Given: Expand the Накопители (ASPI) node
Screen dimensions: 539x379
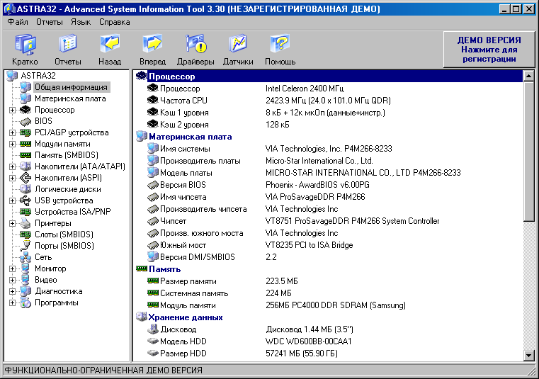Looking at the screenshot, I should tap(12, 178).
